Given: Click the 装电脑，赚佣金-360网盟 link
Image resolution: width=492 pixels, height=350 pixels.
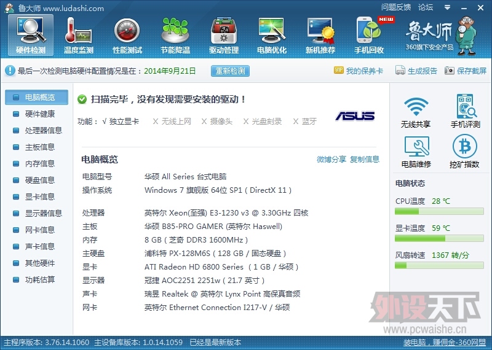Looking at the screenshot, I should tap(444, 342).
